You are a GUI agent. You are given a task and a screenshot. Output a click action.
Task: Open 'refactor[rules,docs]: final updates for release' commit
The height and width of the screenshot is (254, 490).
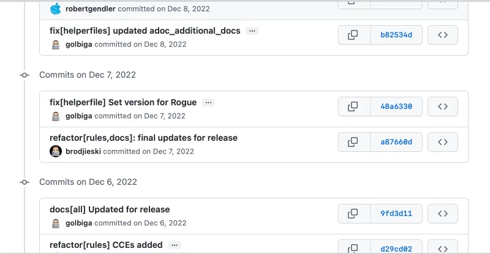143,138
